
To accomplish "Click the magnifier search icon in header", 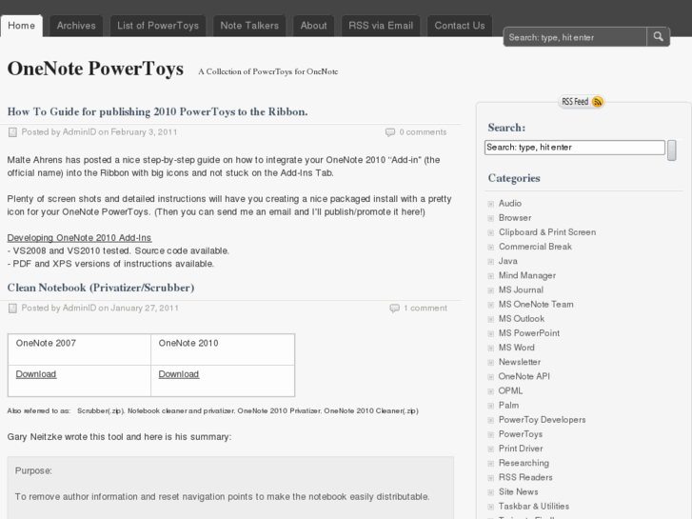I will tap(658, 36).
